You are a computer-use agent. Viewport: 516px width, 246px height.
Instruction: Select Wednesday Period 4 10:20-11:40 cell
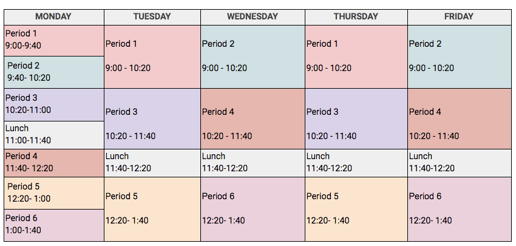click(x=252, y=118)
